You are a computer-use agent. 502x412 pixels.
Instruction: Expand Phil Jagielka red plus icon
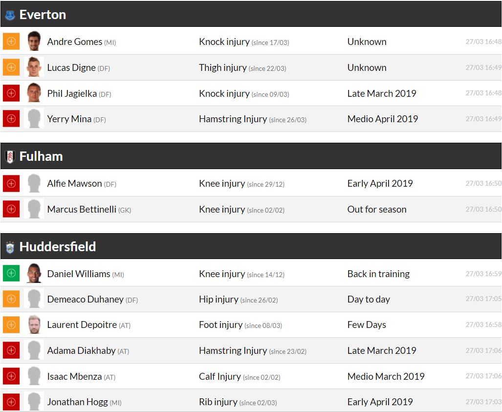11,93
